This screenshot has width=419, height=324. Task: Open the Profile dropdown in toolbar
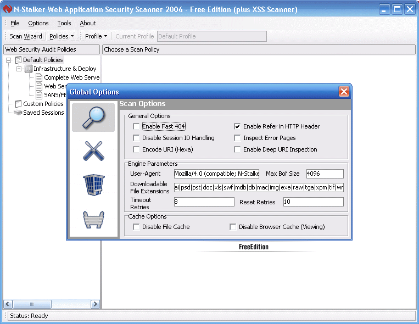click(96, 36)
